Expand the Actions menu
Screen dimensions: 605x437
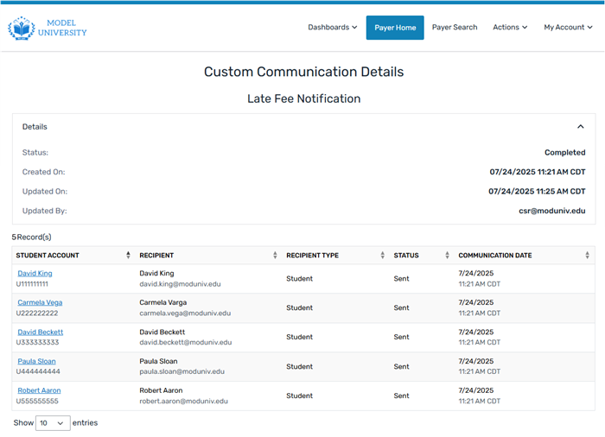(510, 28)
